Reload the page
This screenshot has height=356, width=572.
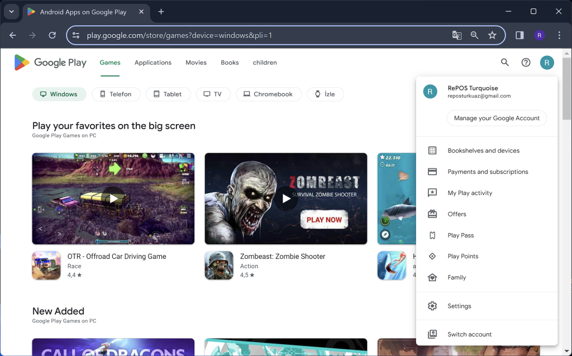(52, 35)
